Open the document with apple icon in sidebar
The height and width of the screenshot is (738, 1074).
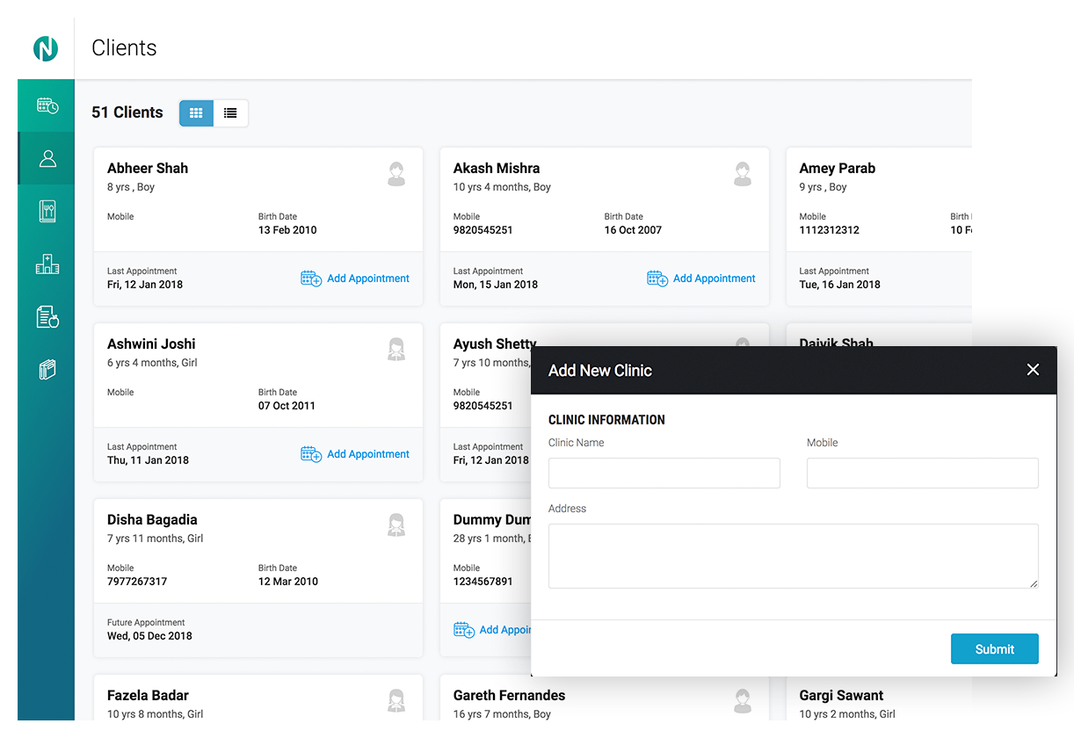tap(47, 317)
